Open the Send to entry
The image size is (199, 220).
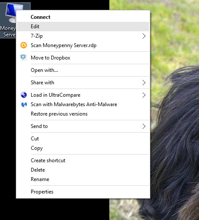click(x=83, y=126)
